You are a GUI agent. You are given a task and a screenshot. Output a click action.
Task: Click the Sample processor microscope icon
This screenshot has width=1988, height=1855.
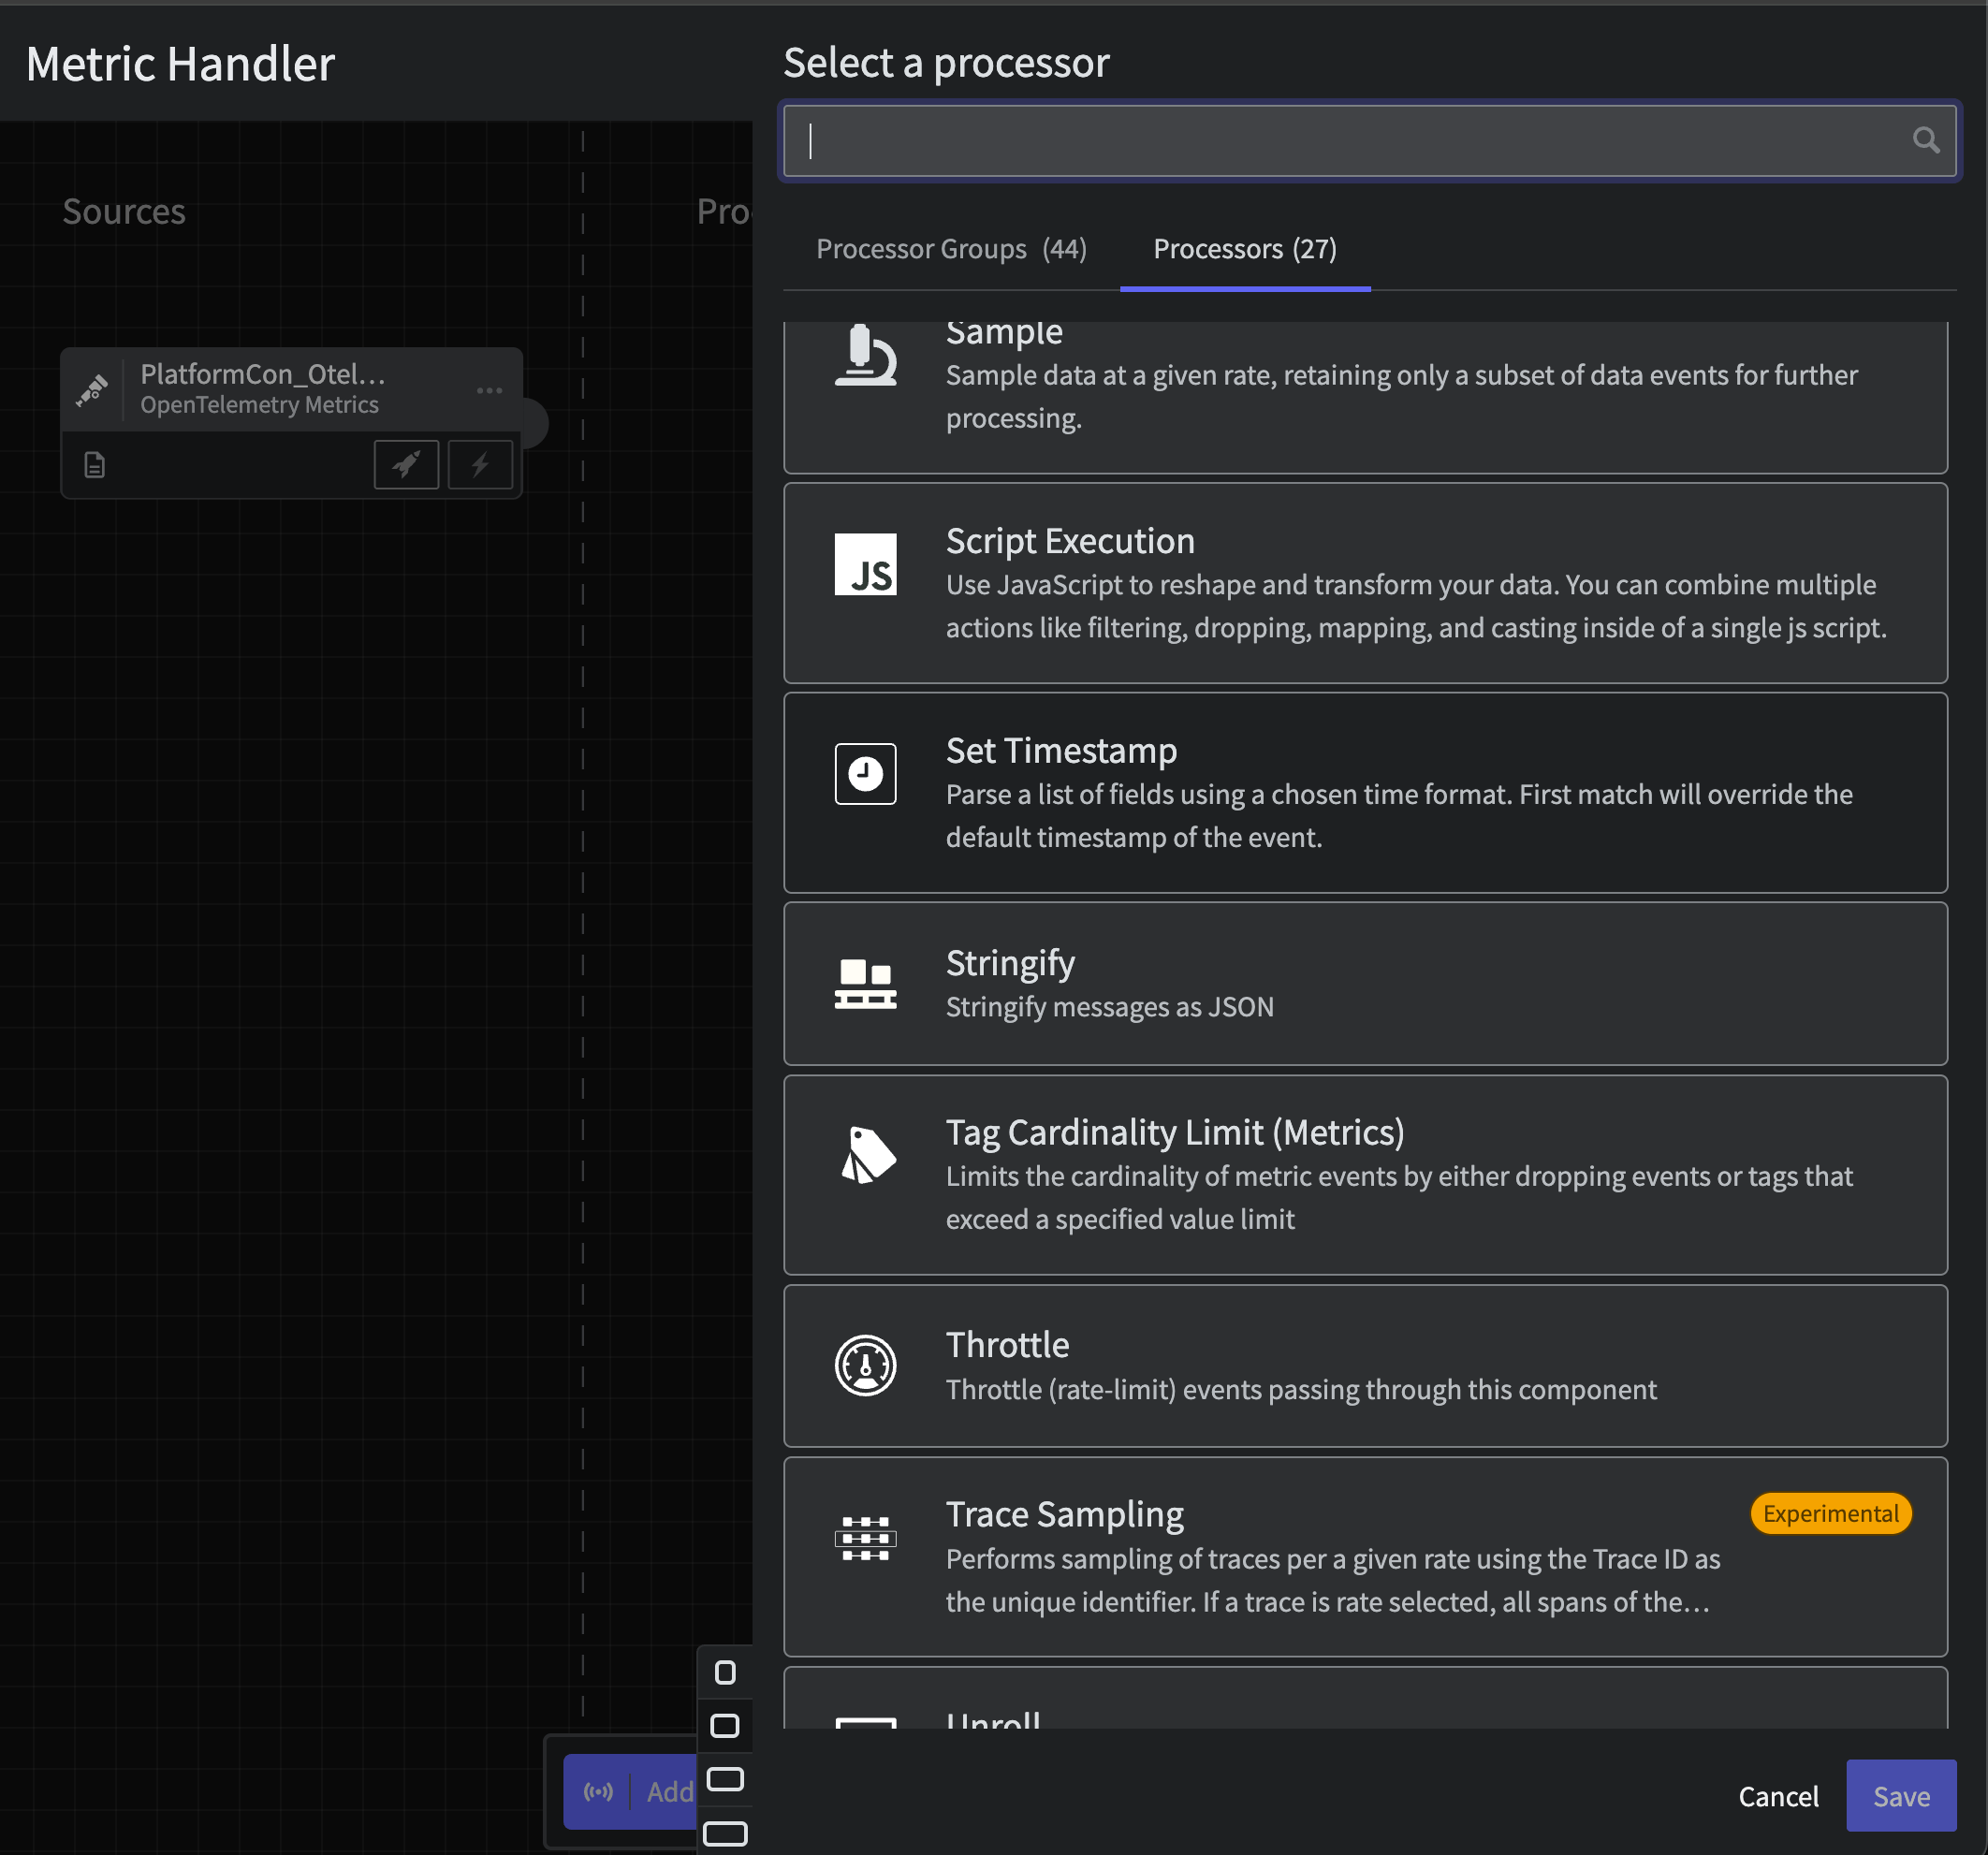(x=865, y=355)
